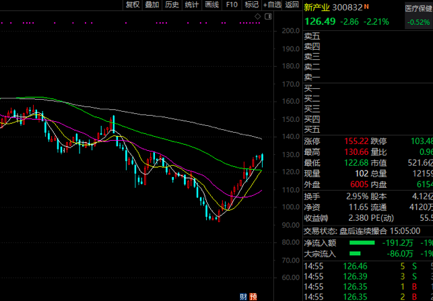Click the 标记 mark button
The height and width of the screenshot is (301, 433).
tap(251, 5)
